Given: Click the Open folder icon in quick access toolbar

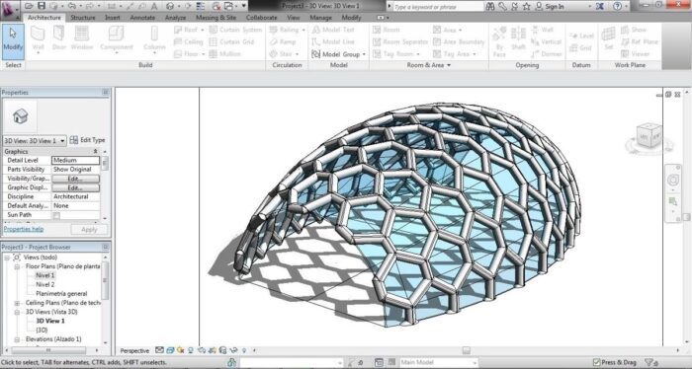Looking at the screenshot, I should pyautogui.click(x=29, y=6).
